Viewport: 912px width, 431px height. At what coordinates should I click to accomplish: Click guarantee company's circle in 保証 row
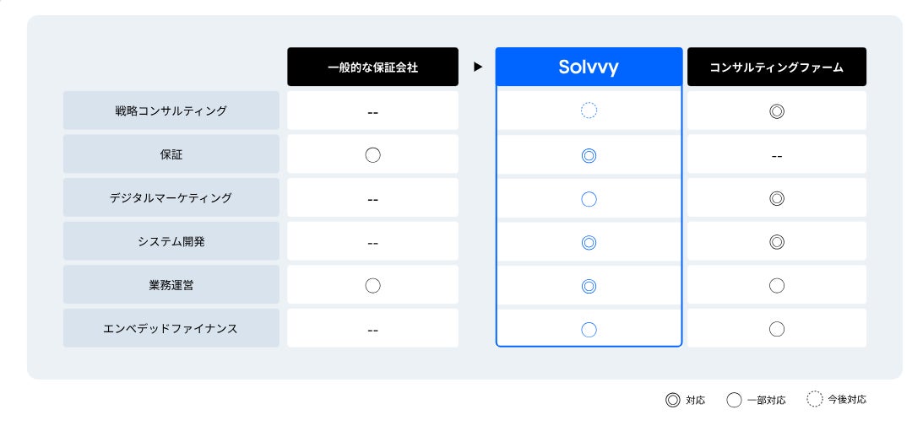tap(372, 154)
